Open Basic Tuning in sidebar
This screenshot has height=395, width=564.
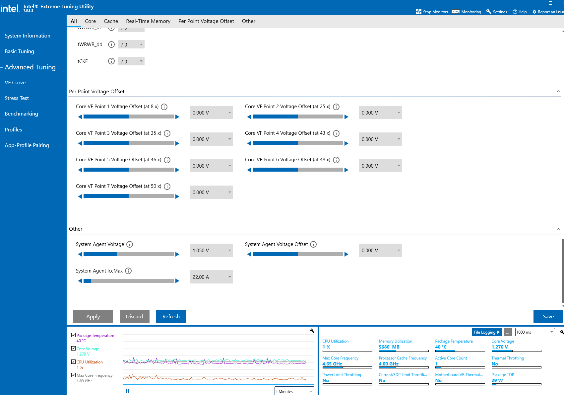pyautogui.click(x=19, y=51)
